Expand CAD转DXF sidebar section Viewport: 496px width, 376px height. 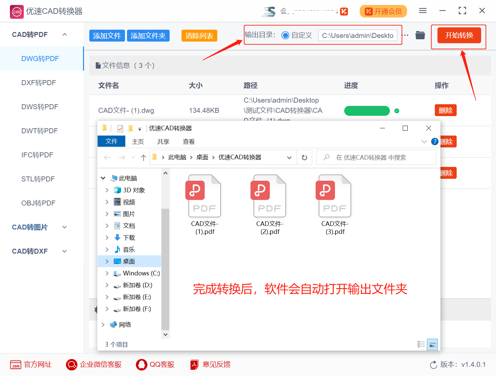[65, 251]
